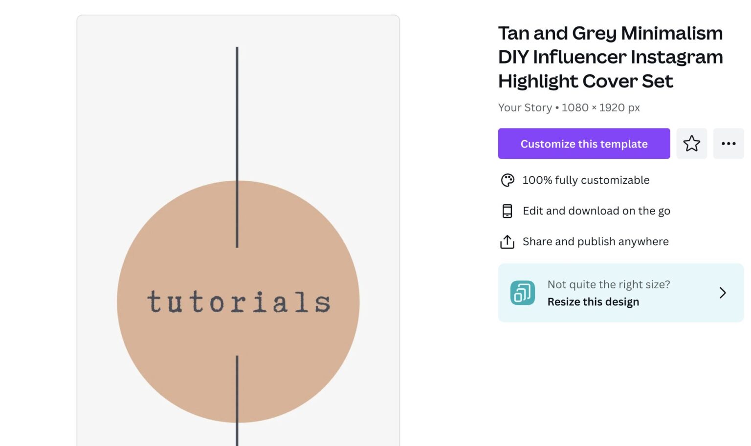Open the overflow menu beside star button
Viewport: 751px width, 446px height.
tap(729, 144)
